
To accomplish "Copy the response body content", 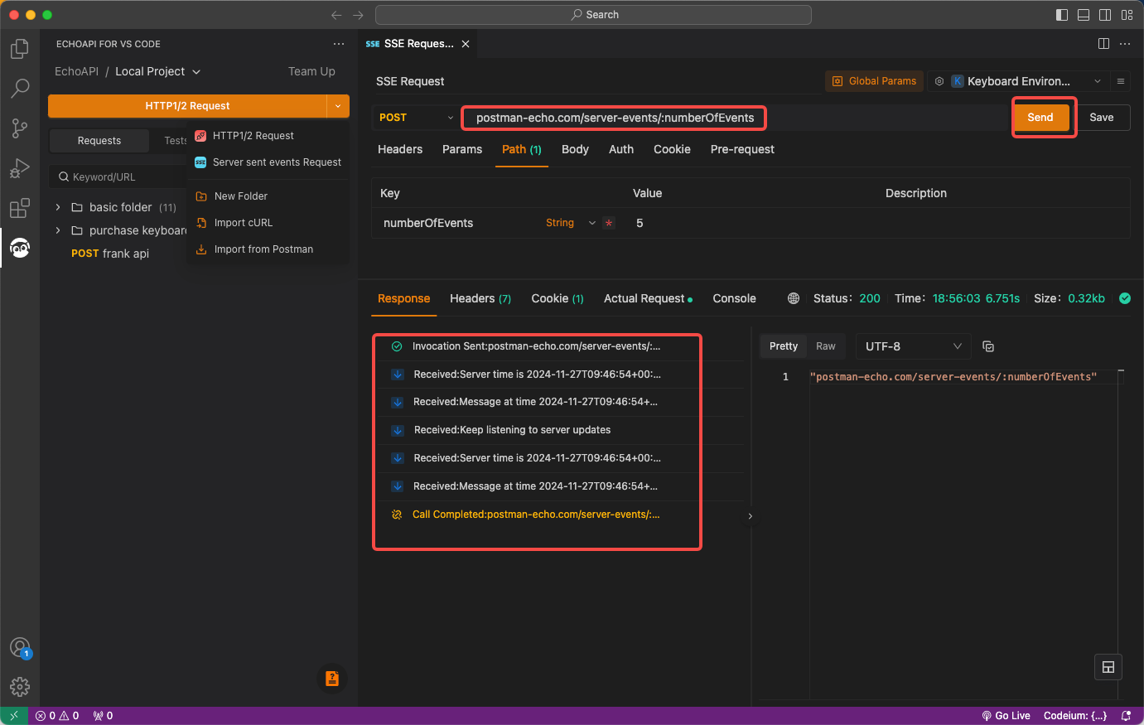I will tap(988, 346).
